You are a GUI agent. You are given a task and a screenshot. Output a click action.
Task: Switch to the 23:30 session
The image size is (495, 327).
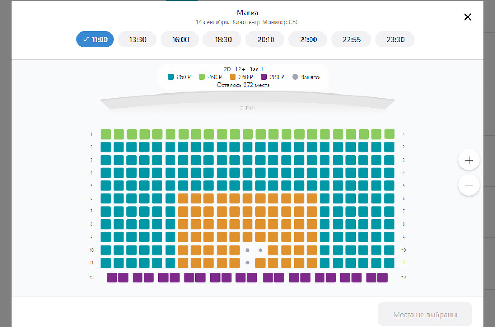pyautogui.click(x=394, y=40)
